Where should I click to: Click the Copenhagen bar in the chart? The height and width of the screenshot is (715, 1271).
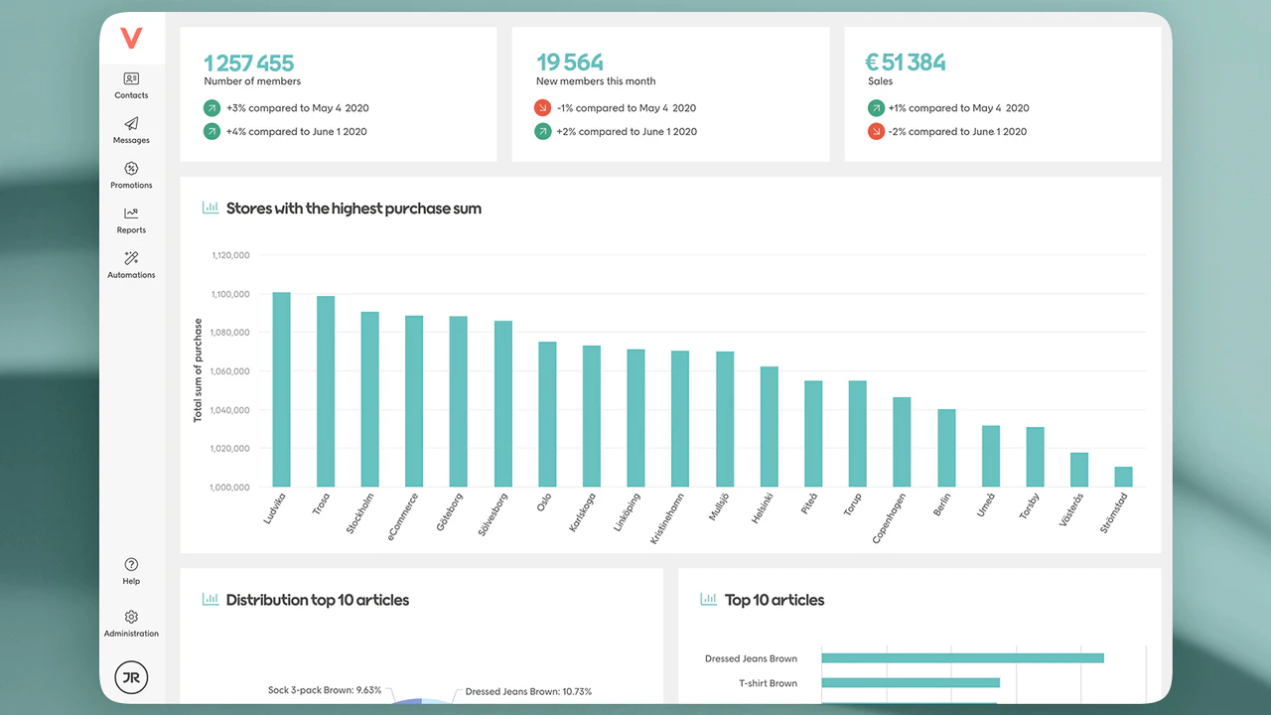(x=902, y=442)
